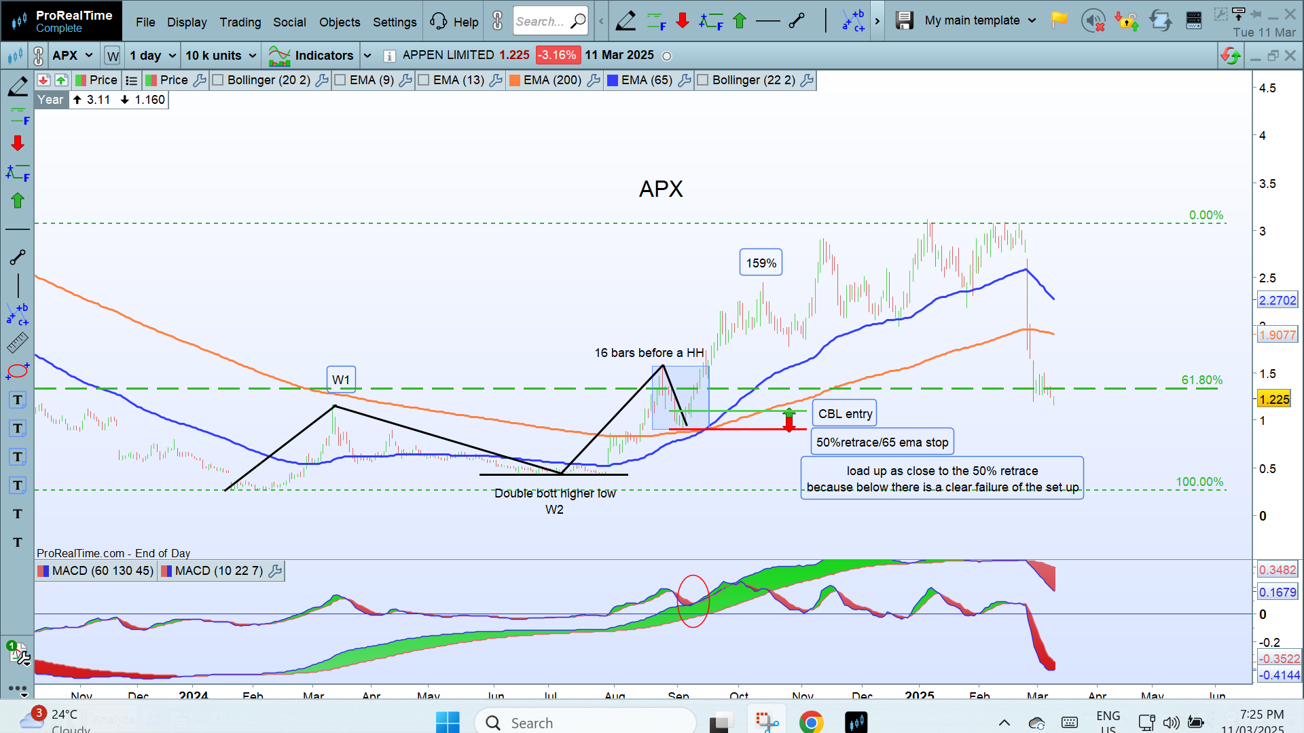Select the ruler measuring tool in left sidebar
This screenshot has width=1304, height=733.
(x=18, y=343)
